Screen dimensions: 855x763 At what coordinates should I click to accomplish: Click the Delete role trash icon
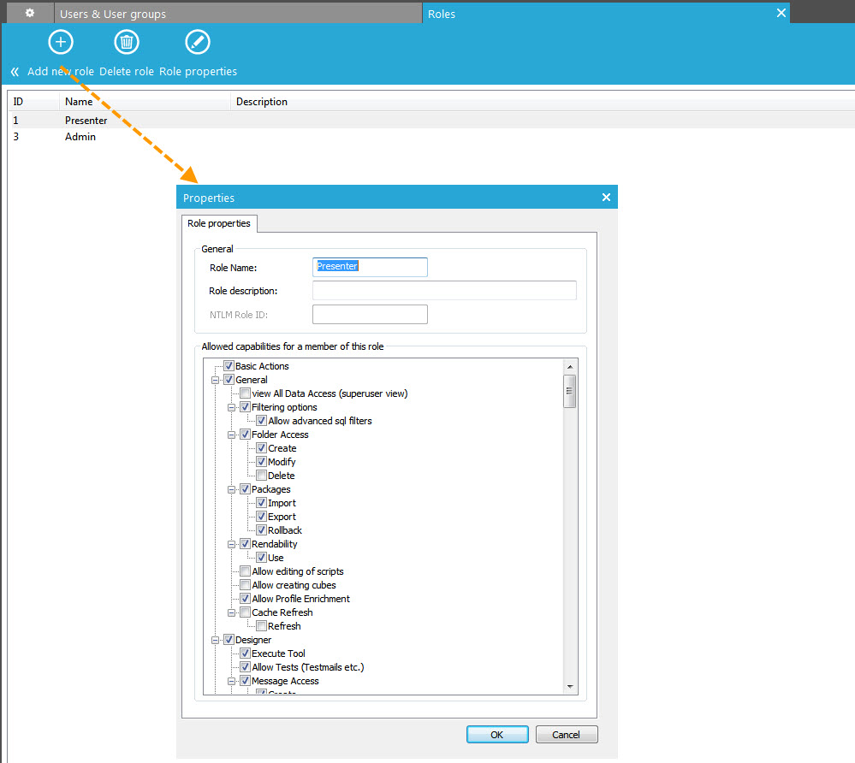point(127,42)
